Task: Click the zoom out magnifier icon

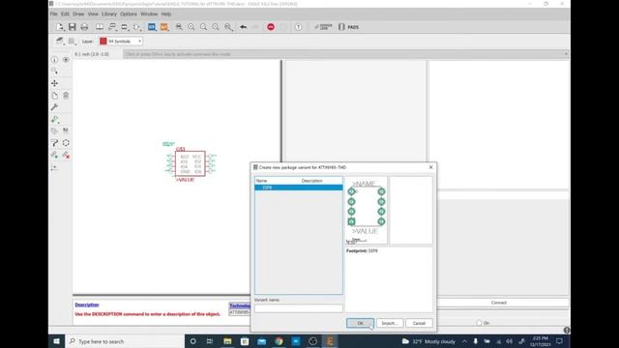Action: [x=204, y=27]
